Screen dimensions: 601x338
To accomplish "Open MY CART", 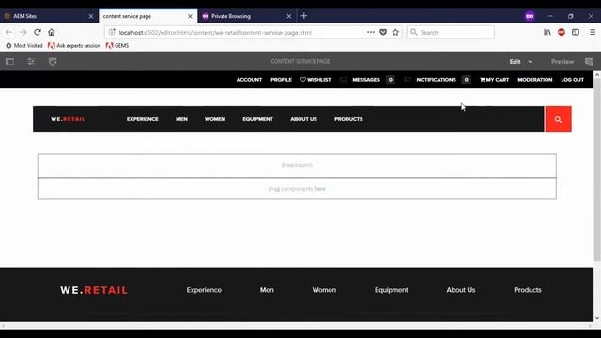I will click(x=495, y=80).
